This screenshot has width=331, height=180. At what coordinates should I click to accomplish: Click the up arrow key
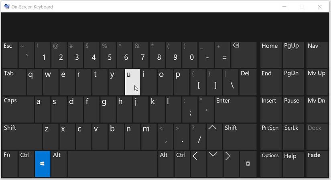coord(214,137)
